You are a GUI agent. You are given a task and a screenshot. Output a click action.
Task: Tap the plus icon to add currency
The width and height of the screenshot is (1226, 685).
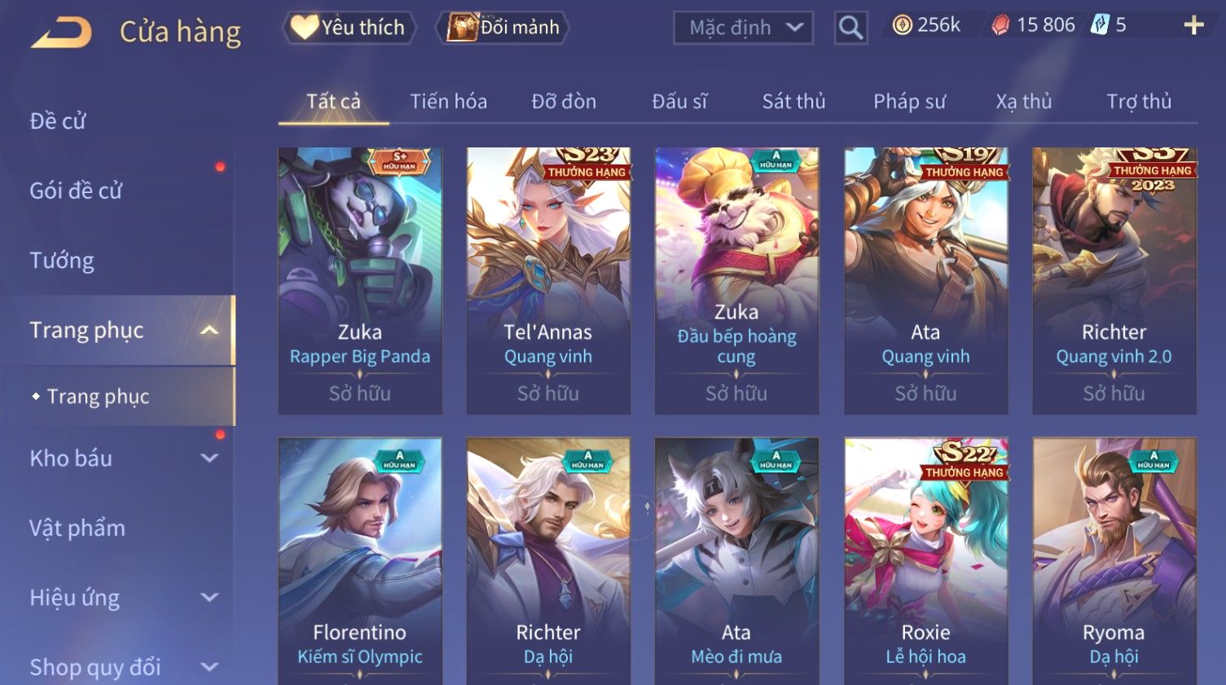1193,25
